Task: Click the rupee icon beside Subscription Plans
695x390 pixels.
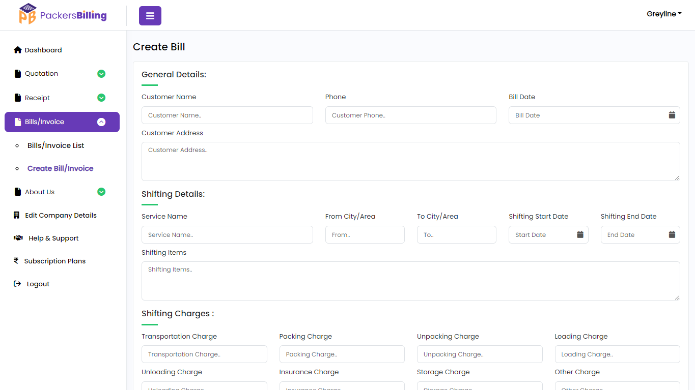Action: click(16, 261)
